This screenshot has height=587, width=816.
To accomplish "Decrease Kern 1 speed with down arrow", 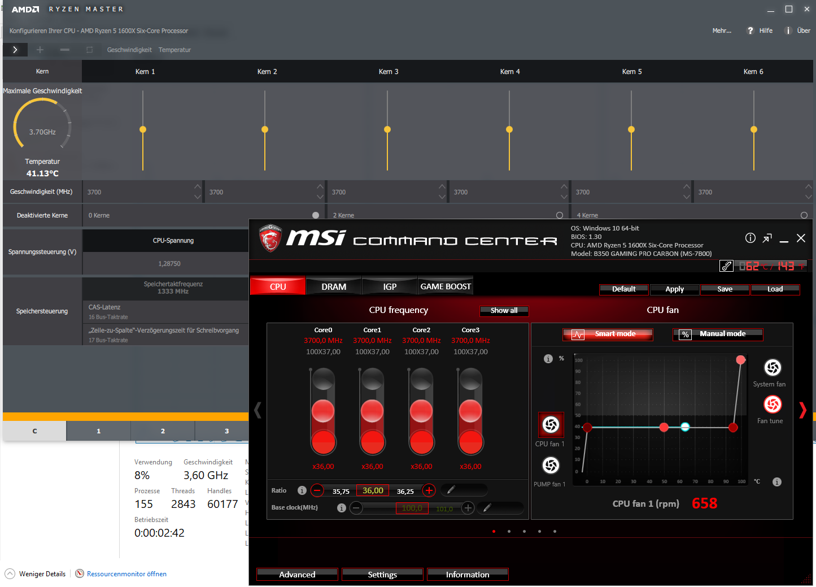I will [198, 197].
